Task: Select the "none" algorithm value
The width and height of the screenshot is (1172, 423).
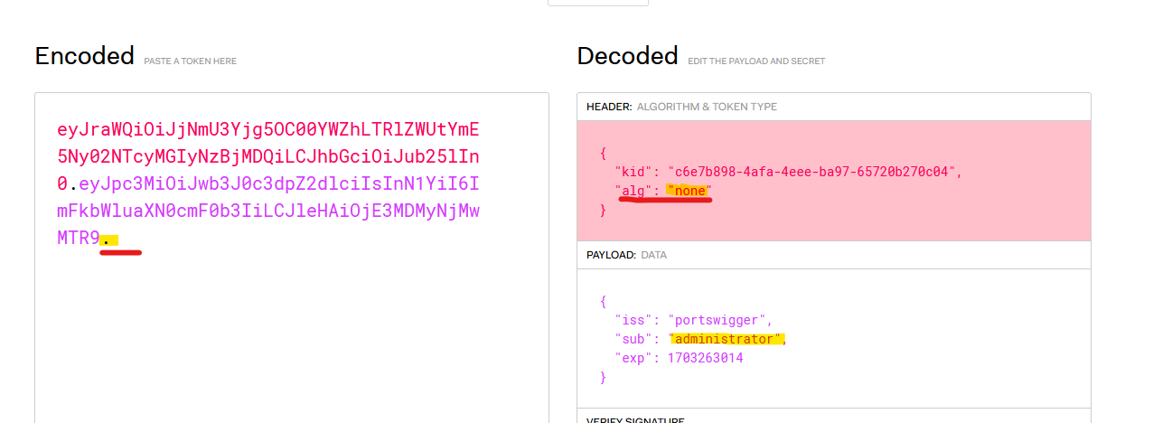Action: (689, 191)
